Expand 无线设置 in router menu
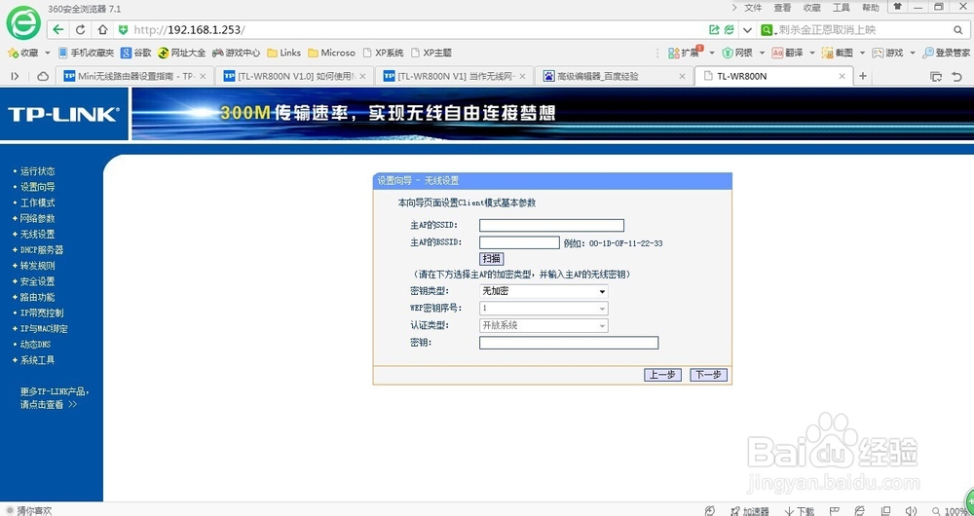This screenshot has height=516, width=974. 37,234
